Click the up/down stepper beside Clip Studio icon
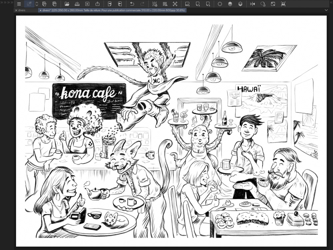Image resolution: width=333 pixels, height=250 pixels. click(37, 4)
